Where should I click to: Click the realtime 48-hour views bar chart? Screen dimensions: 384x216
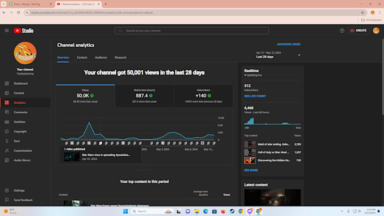click(272, 121)
